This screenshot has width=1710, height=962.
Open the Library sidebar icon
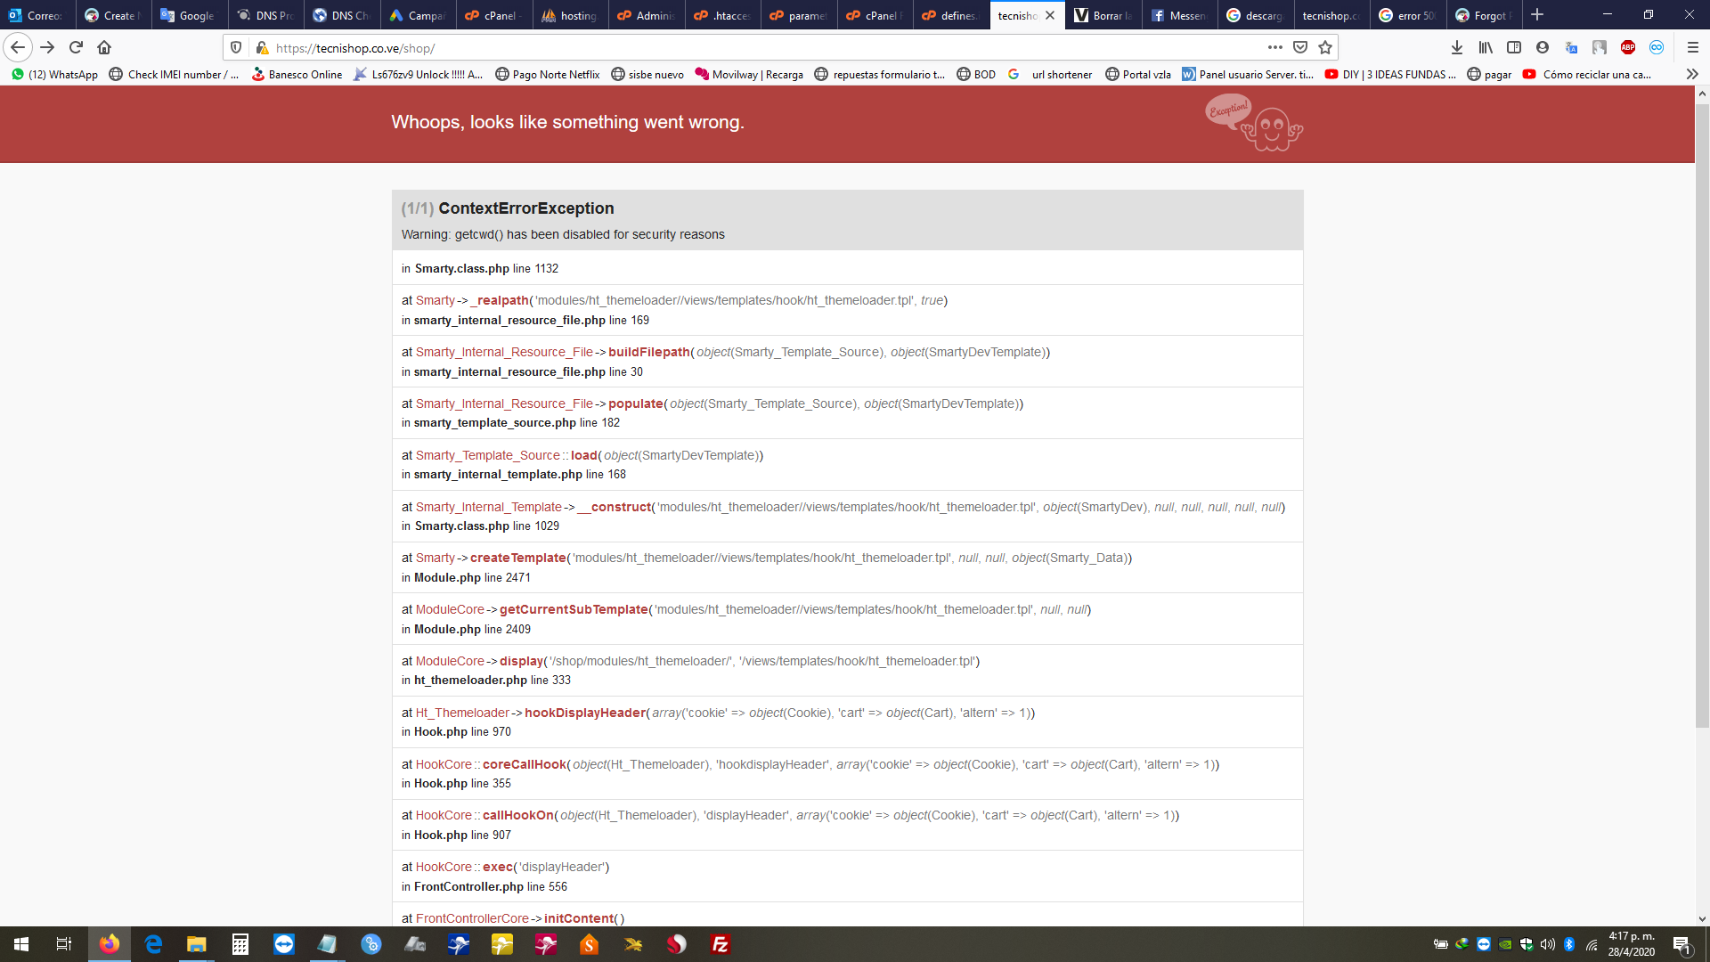(1486, 47)
